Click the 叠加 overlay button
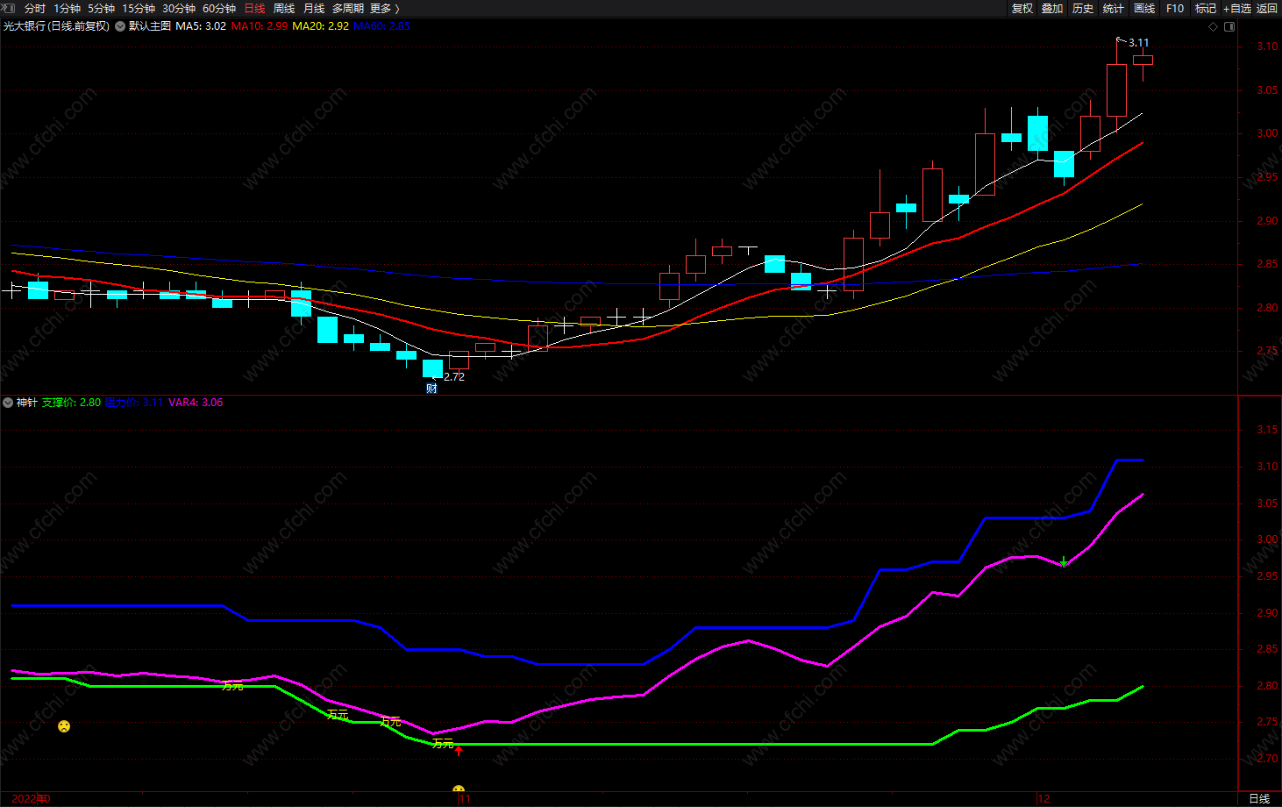 1052,8
